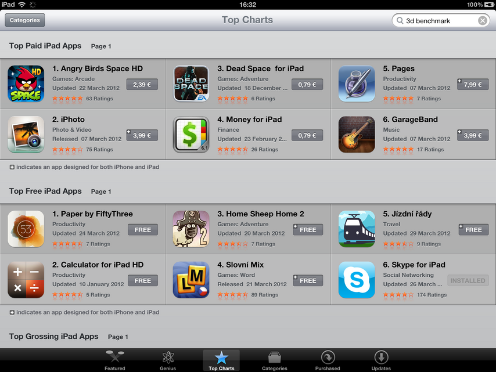Screen dimensions: 496x372
Task: Open the Dead Space for iPad icon
Action: (191, 84)
